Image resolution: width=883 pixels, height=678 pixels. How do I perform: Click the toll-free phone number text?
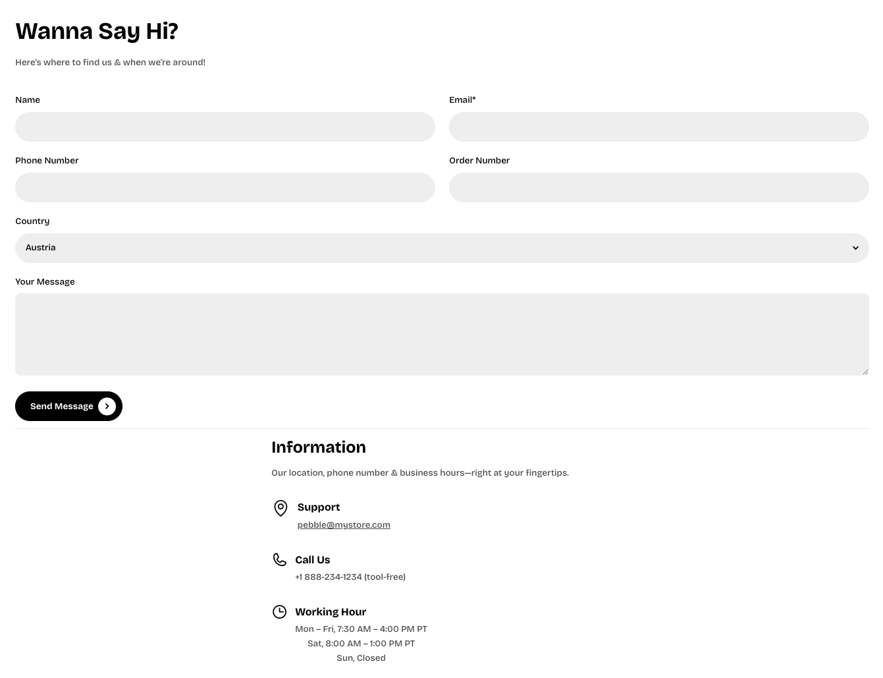click(x=350, y=577)
